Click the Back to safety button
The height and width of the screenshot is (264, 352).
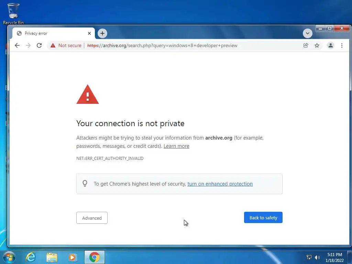pos(263,218)
